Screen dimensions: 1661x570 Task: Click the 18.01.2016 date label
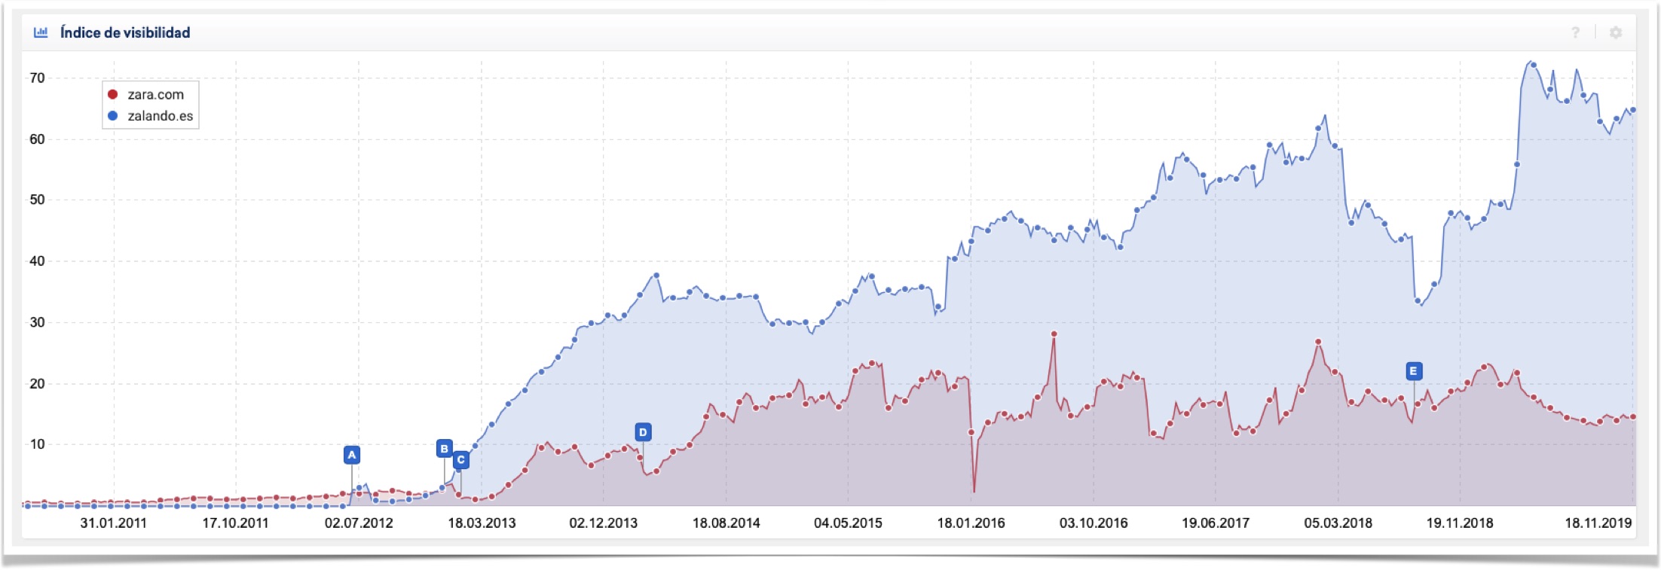(x=971, y=523)
